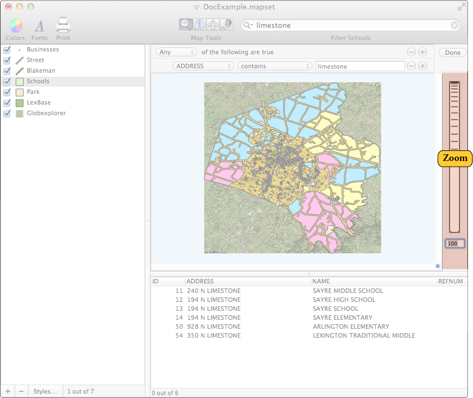Image resolution: width=473 pixels, height=398 pixels.
Task: Open the Colors palette
Action: click(15, 26)
